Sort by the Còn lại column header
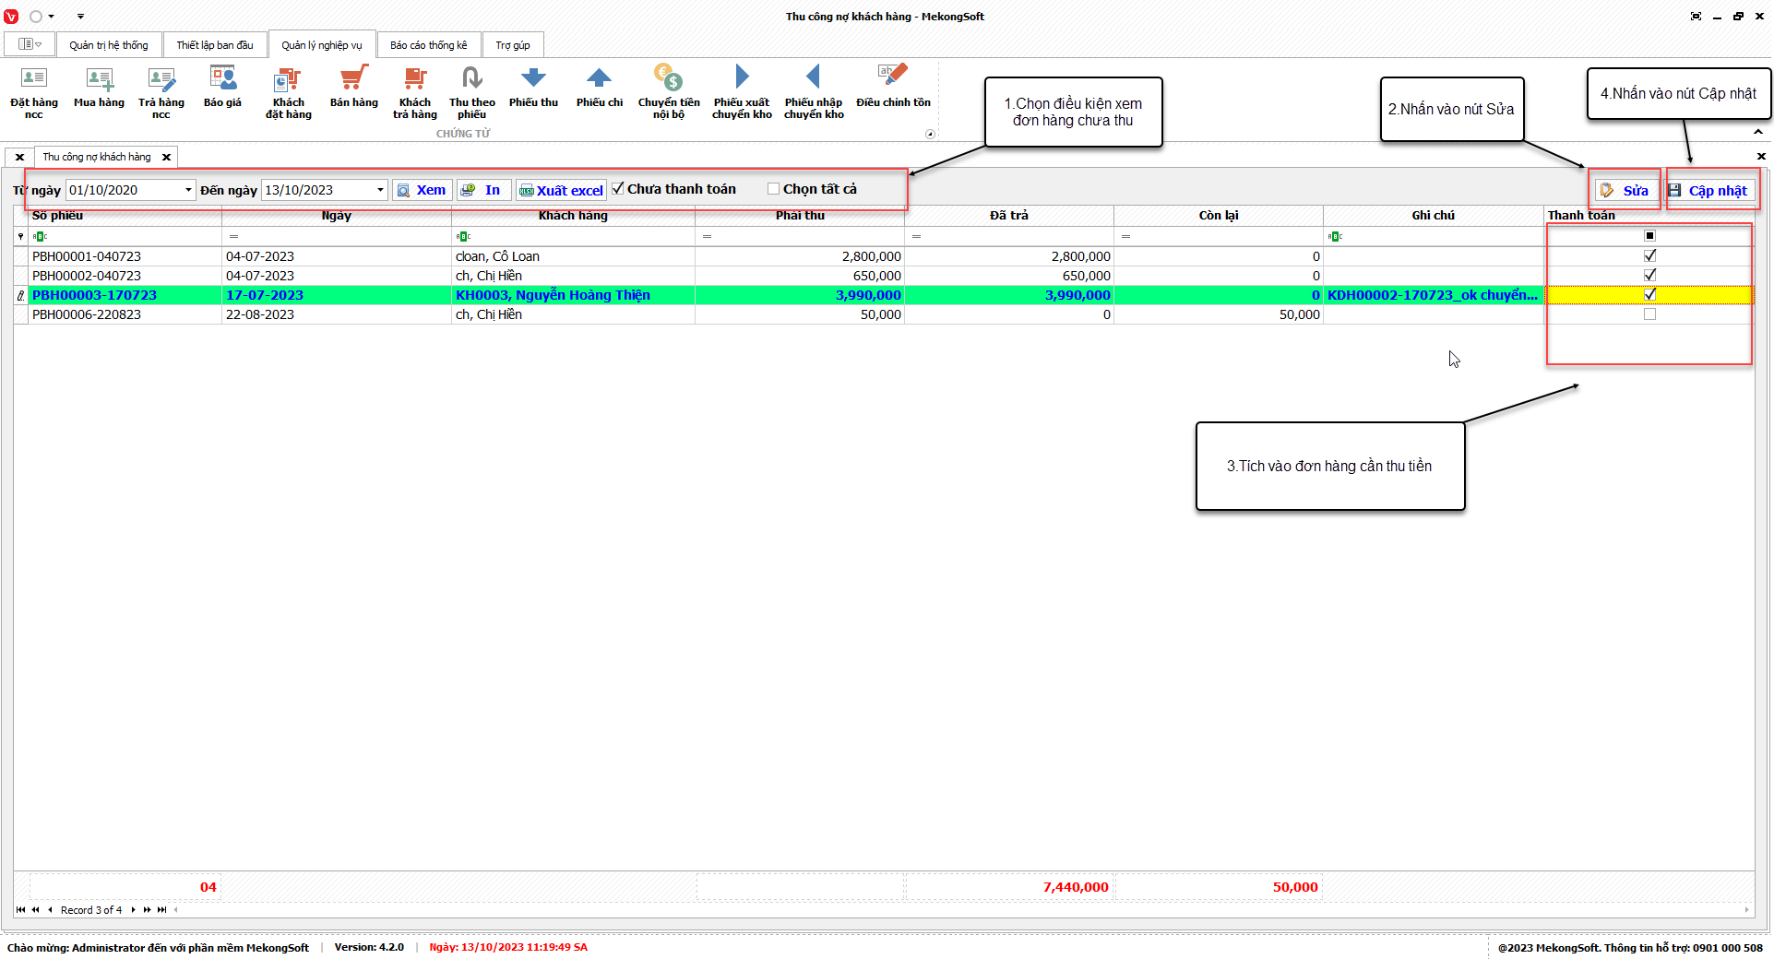This screenshot has width=1774, height=959. pos(1219,216)
